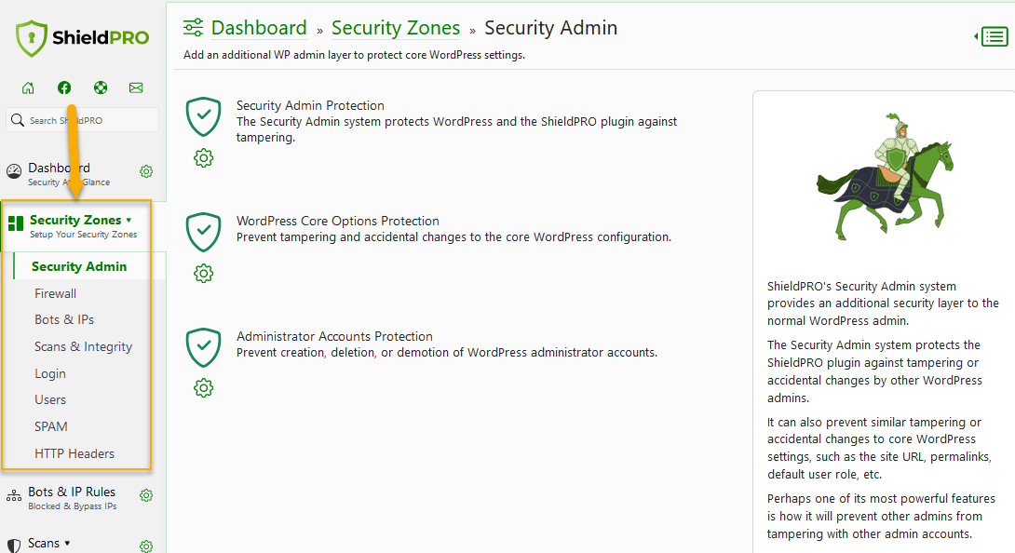This screenshot has width=1015, height=553.
Task: Open the Facebook icon link
Action: tap(64, 88)
